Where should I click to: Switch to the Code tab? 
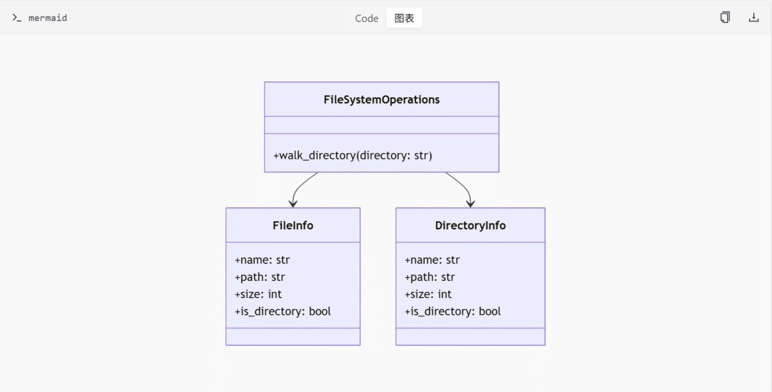point(367,18)
